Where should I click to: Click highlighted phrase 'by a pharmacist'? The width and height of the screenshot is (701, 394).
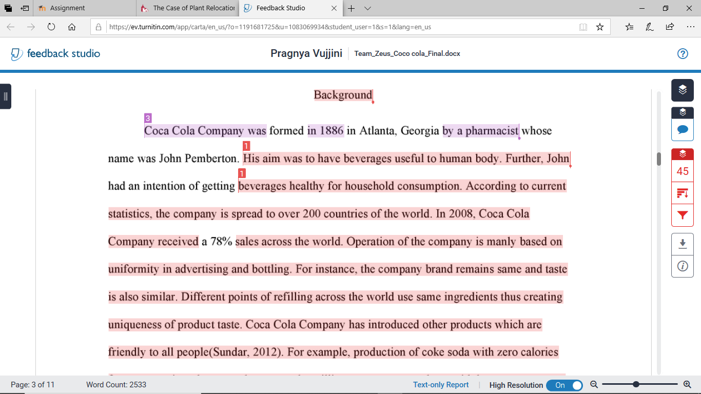tap(480, 131)
